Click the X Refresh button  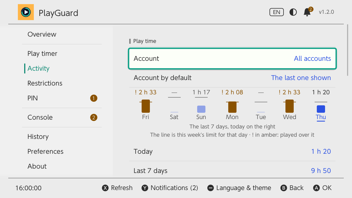click(117, 188)
